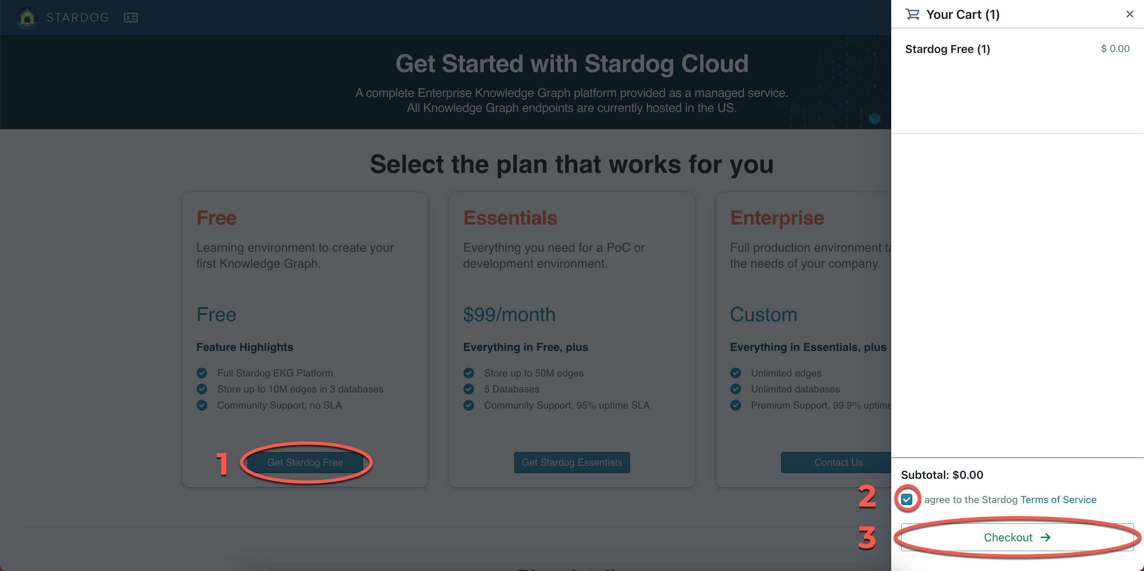Click the checkmark beside Unlimited databases
The height and width of the screenshot is (571, 1144).
736,389
